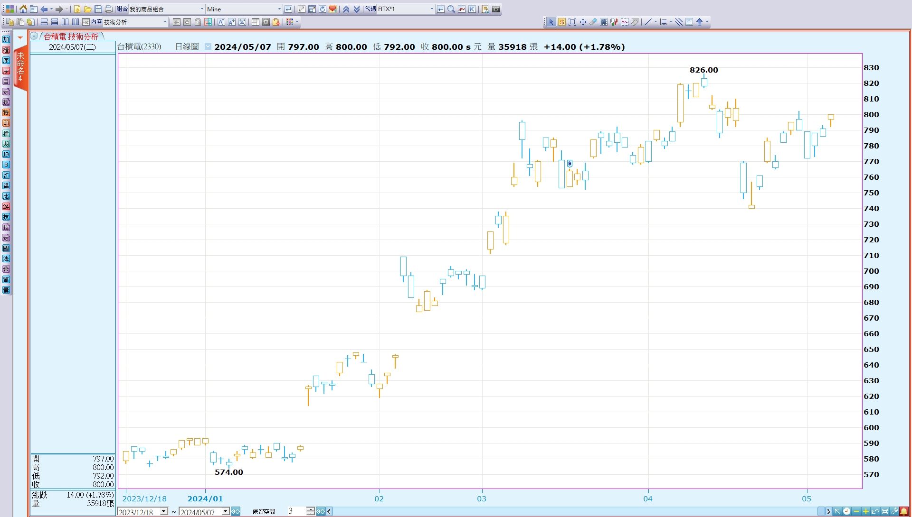Click the 2024/05/07(二) date header
Viewport: 912px width, 517px height.
point(73,47)
